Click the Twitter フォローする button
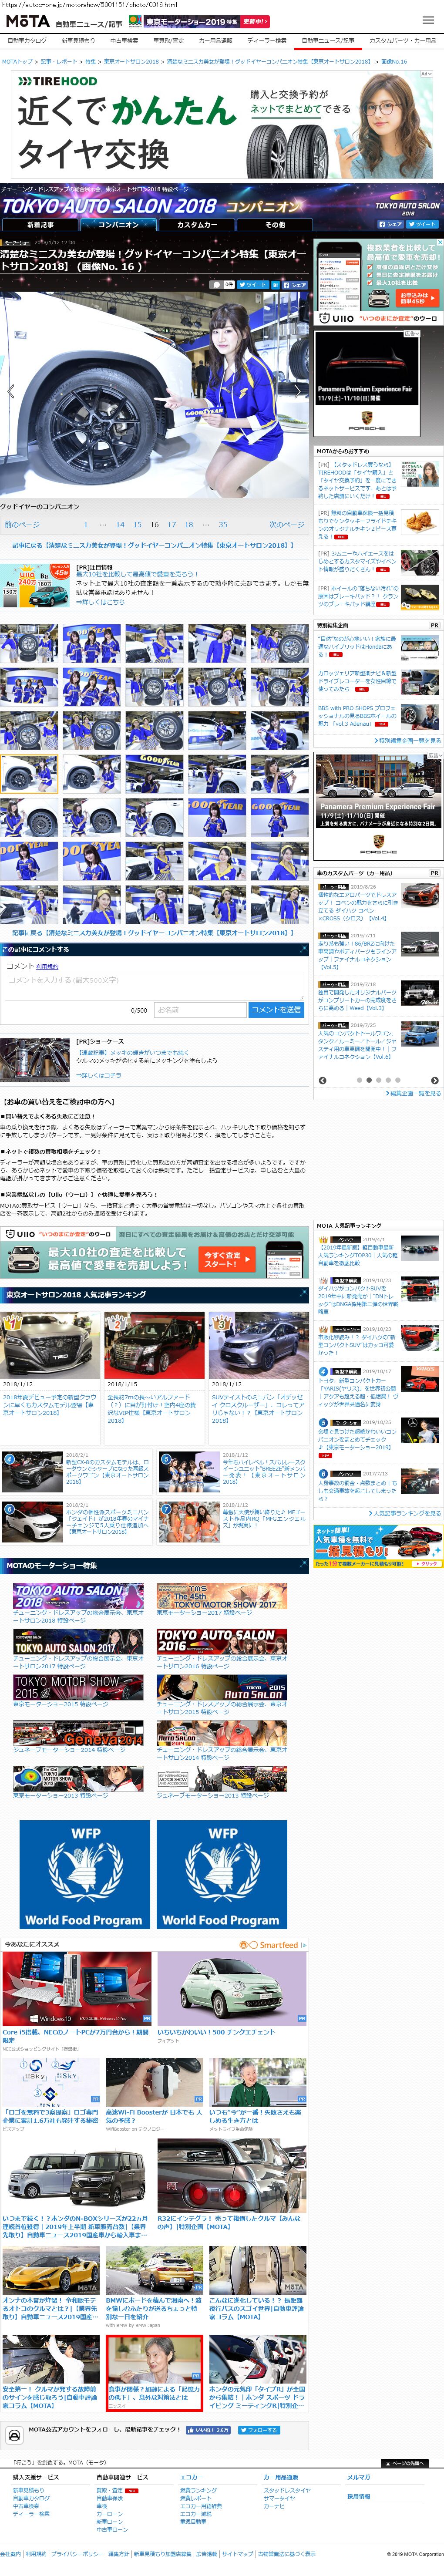This screenshot has width=444, height=2576. tap(258, 2430)
